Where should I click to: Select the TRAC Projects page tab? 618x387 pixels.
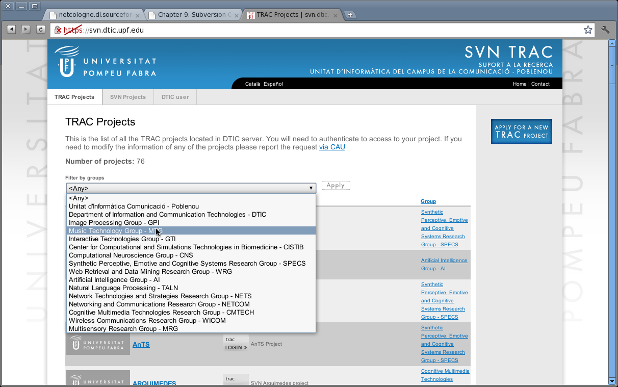click(74, 97)
